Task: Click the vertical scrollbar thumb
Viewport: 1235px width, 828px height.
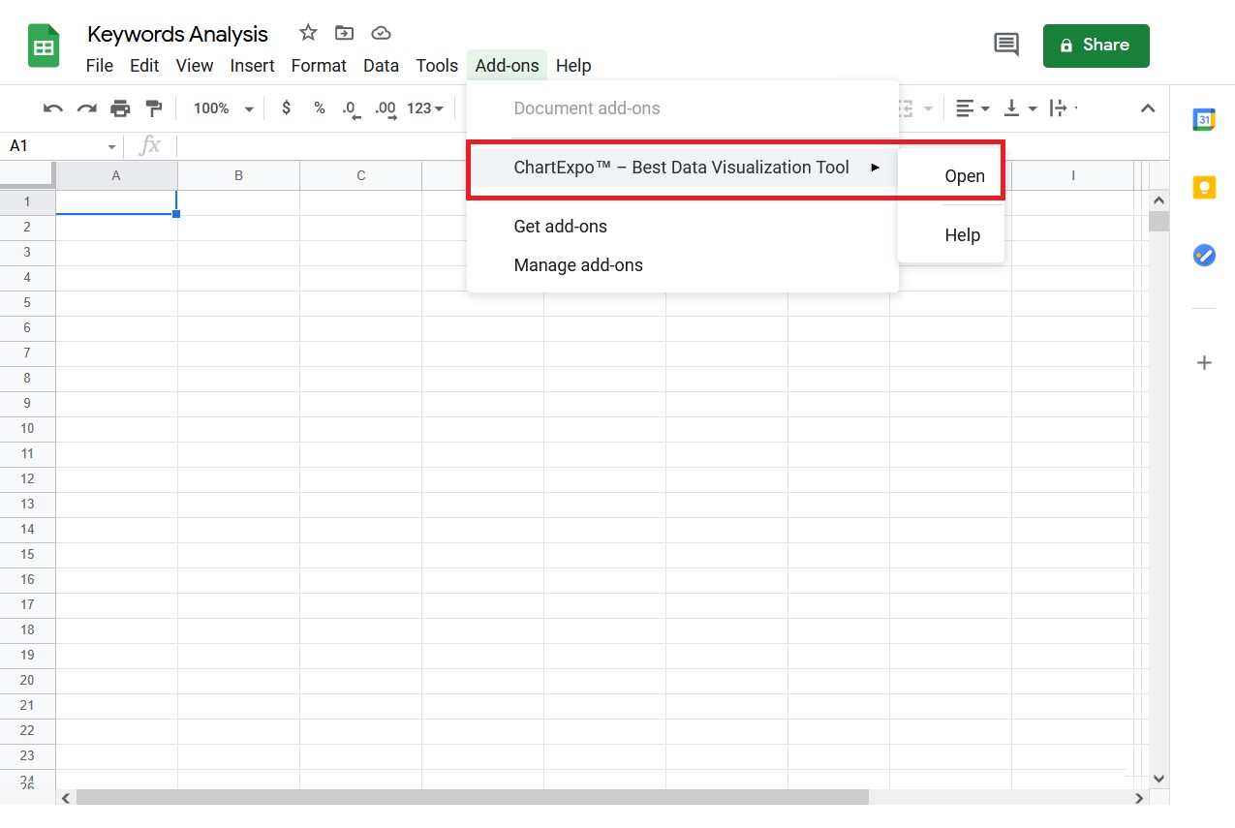Action: (x=1158, y=221)
